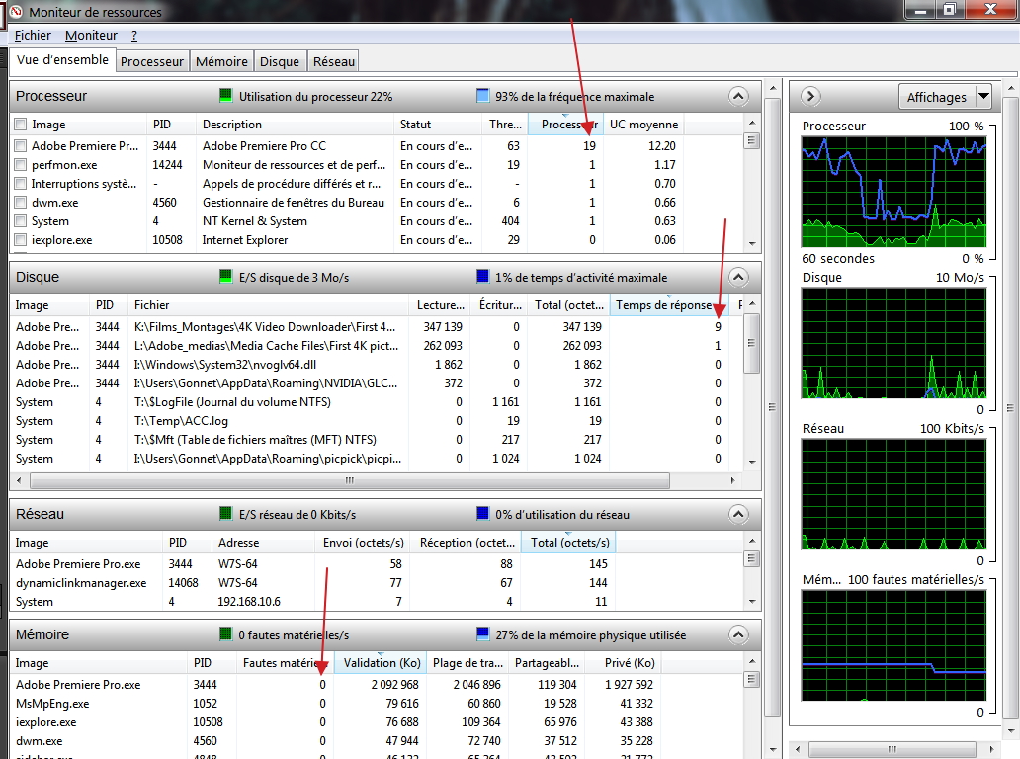The height and width of the screenshot is (759, 1020).
Task: Sort processes by UC moyenne column
Action: 643,125
